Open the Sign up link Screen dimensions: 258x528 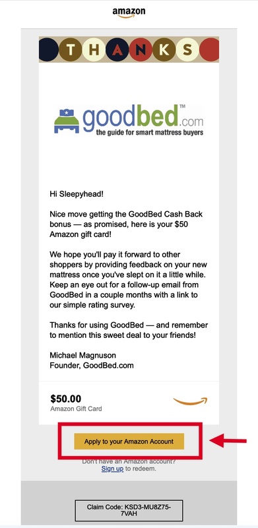[112, 469]
